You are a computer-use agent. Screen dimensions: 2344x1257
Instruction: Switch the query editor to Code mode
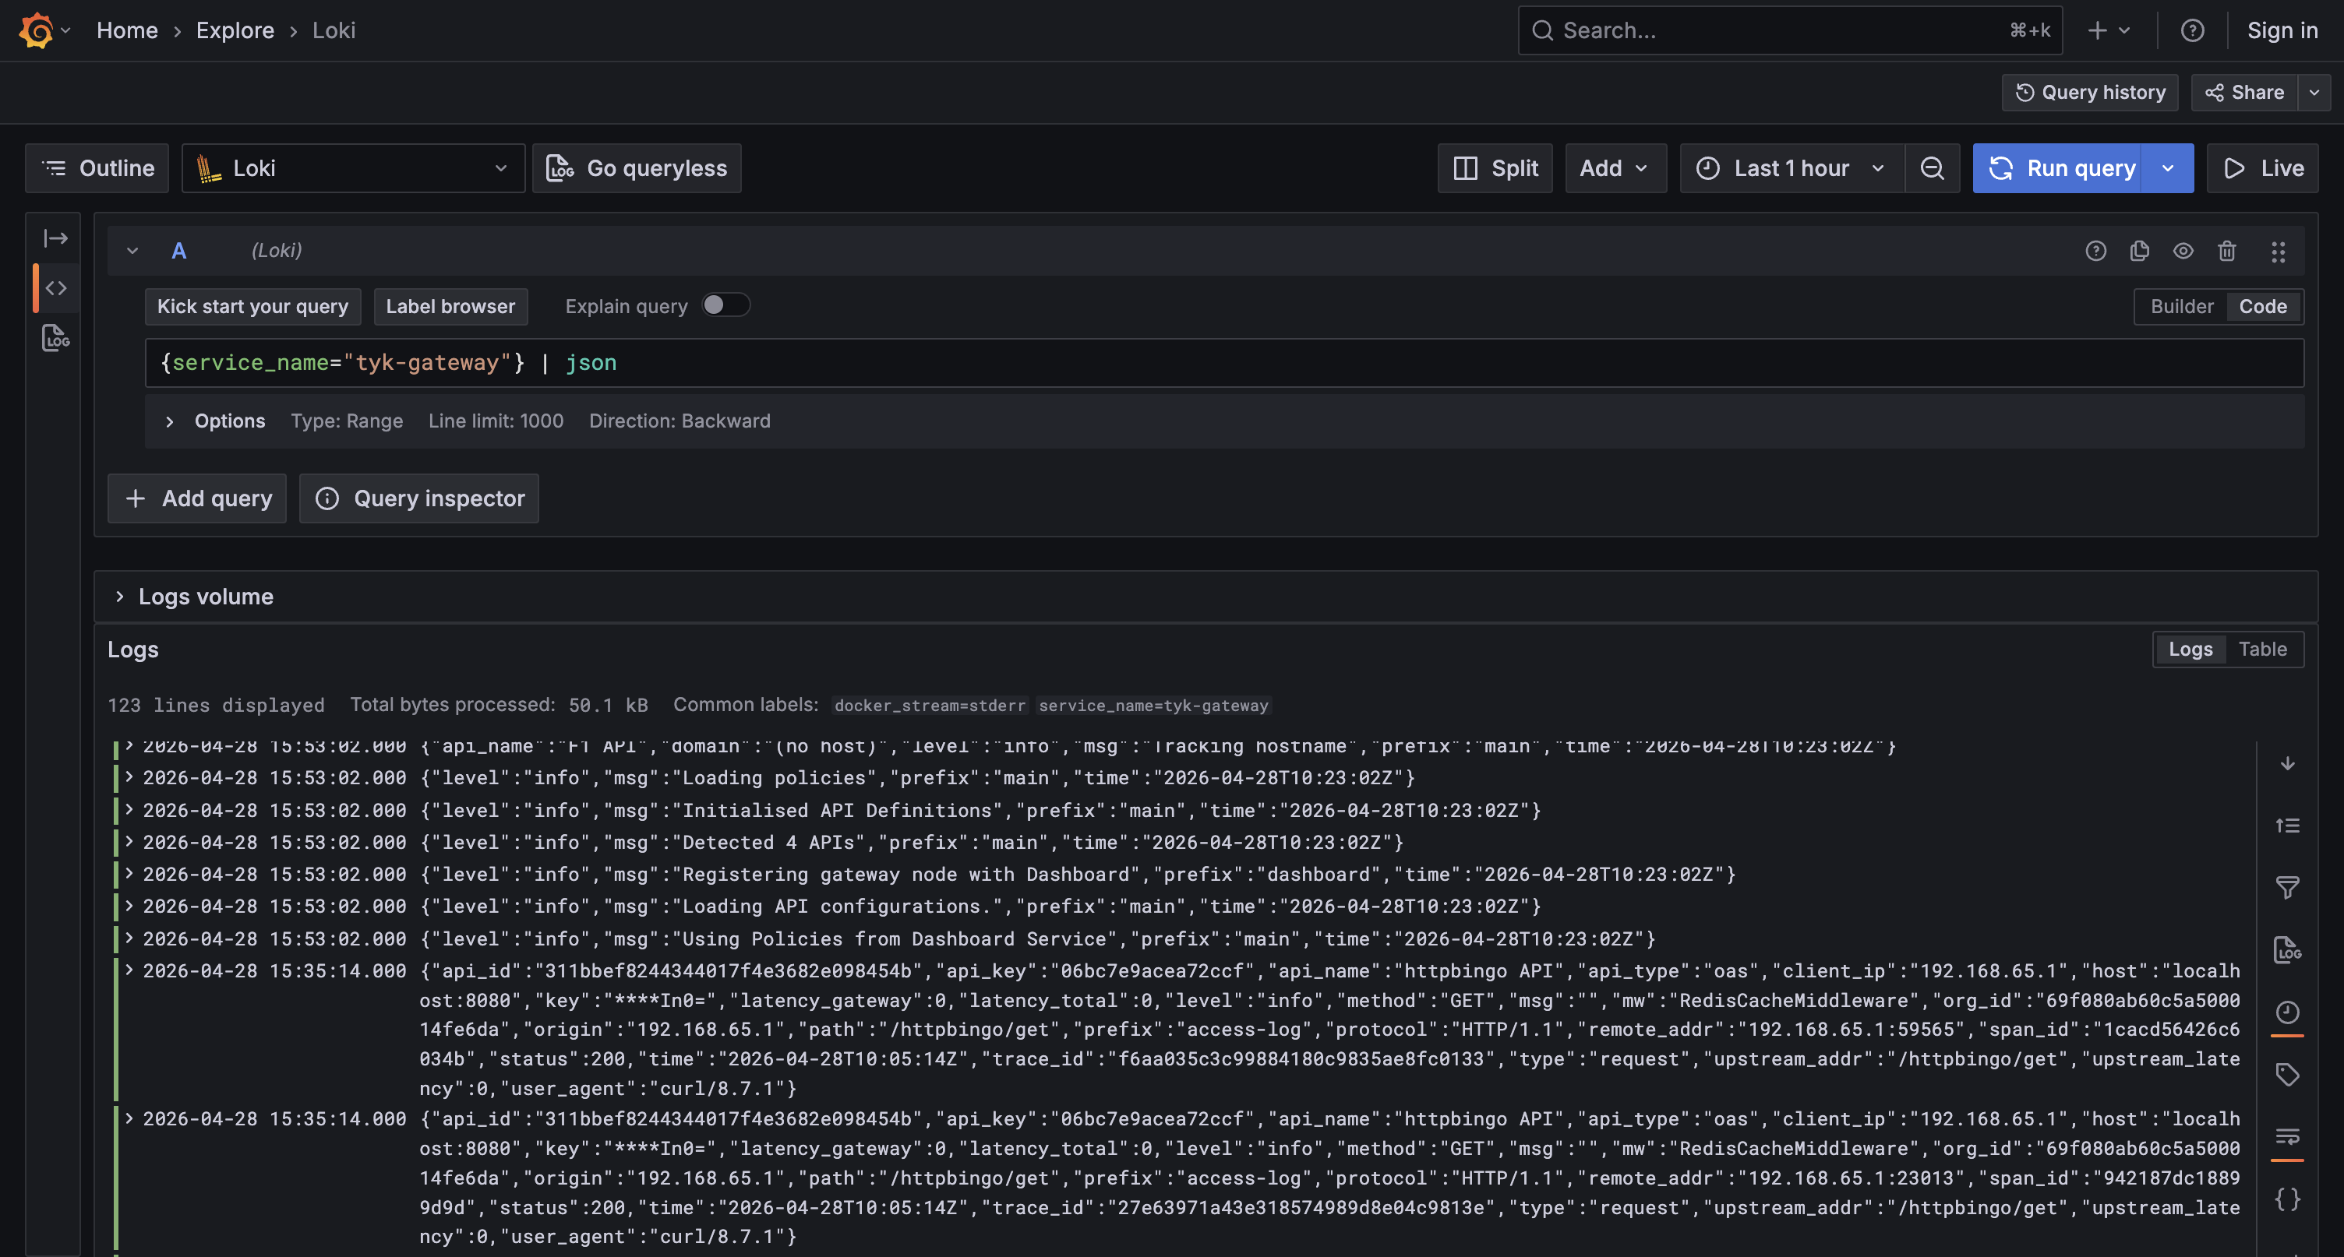coord(2262,307)
